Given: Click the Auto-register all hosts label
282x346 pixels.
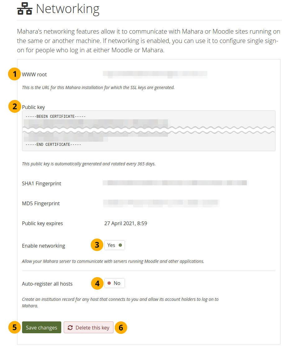Looking at the screenshot, I should (47, 284).
